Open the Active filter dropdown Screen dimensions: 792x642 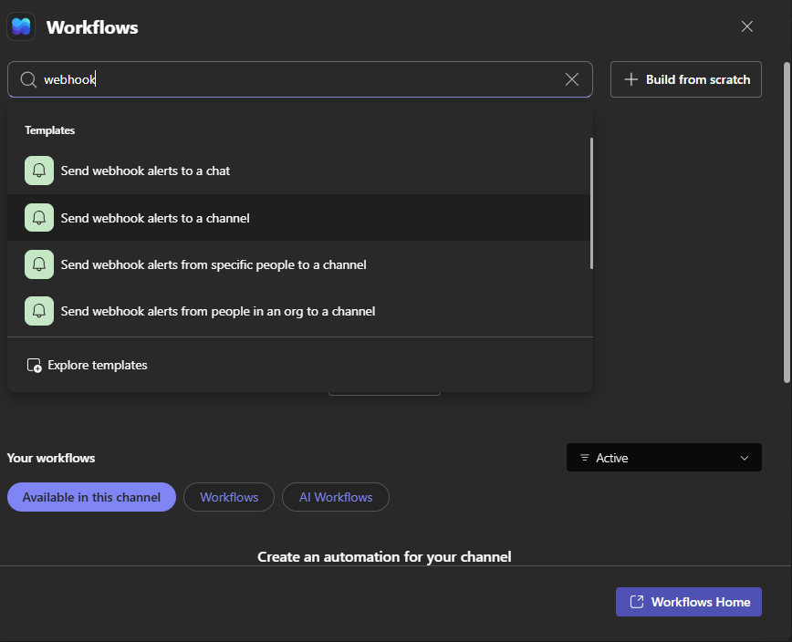point(663,457)
